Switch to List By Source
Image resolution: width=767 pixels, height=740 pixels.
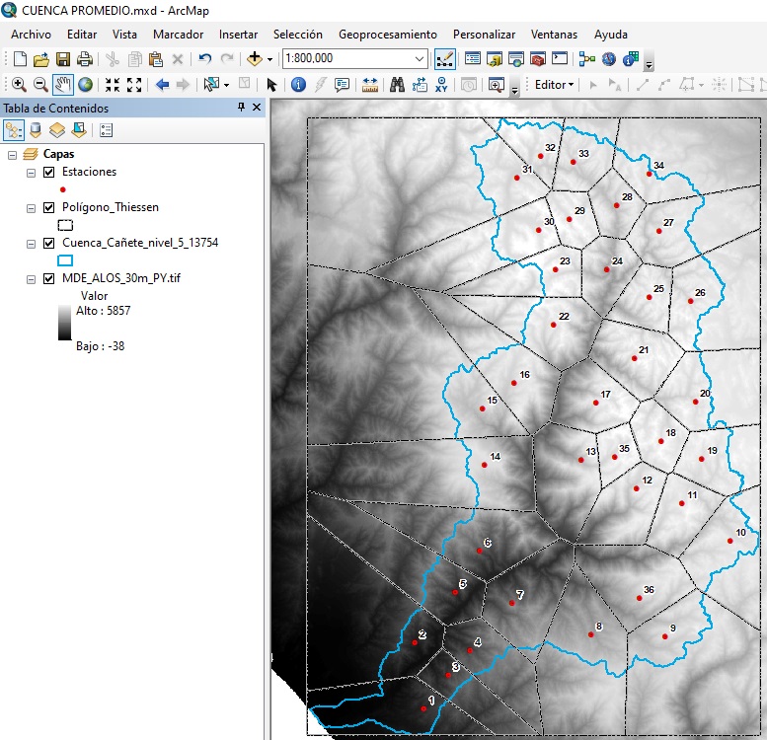(x=36, y=130)
